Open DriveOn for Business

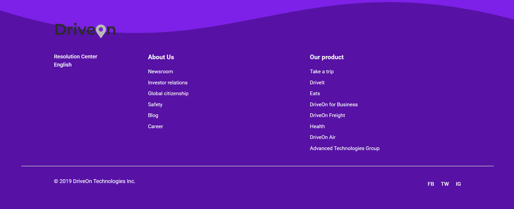333,105
